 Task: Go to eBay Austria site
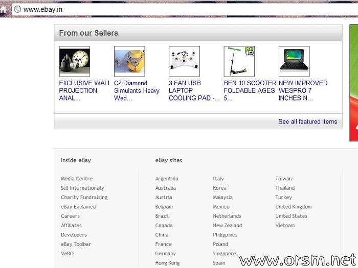coord(164,198)
